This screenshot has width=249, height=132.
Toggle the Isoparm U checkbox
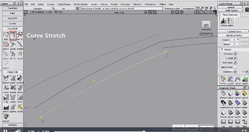235,72
